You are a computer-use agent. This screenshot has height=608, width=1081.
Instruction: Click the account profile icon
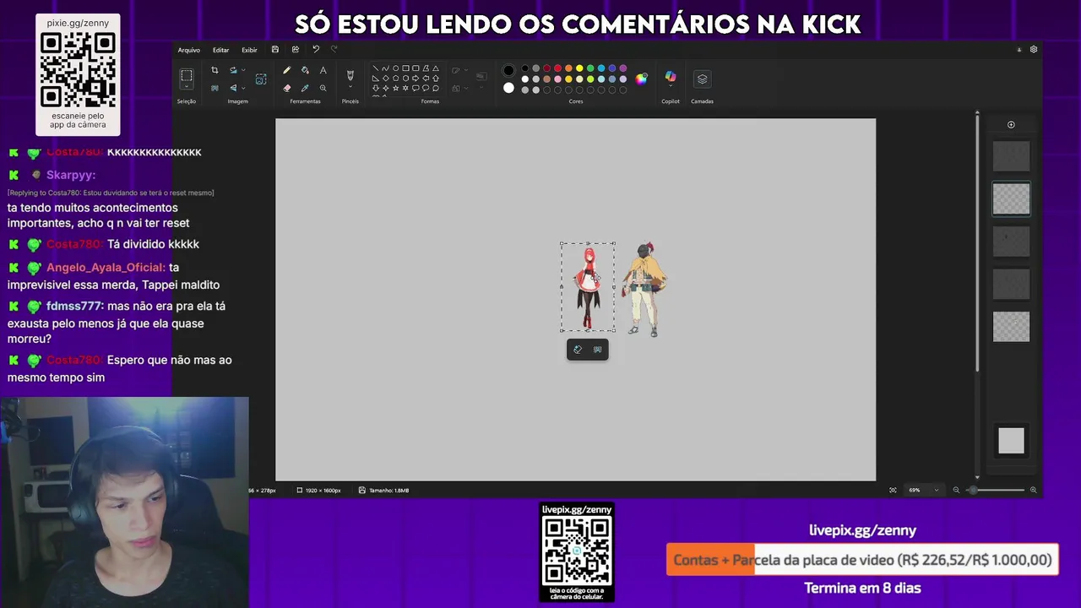(1019, 50)
